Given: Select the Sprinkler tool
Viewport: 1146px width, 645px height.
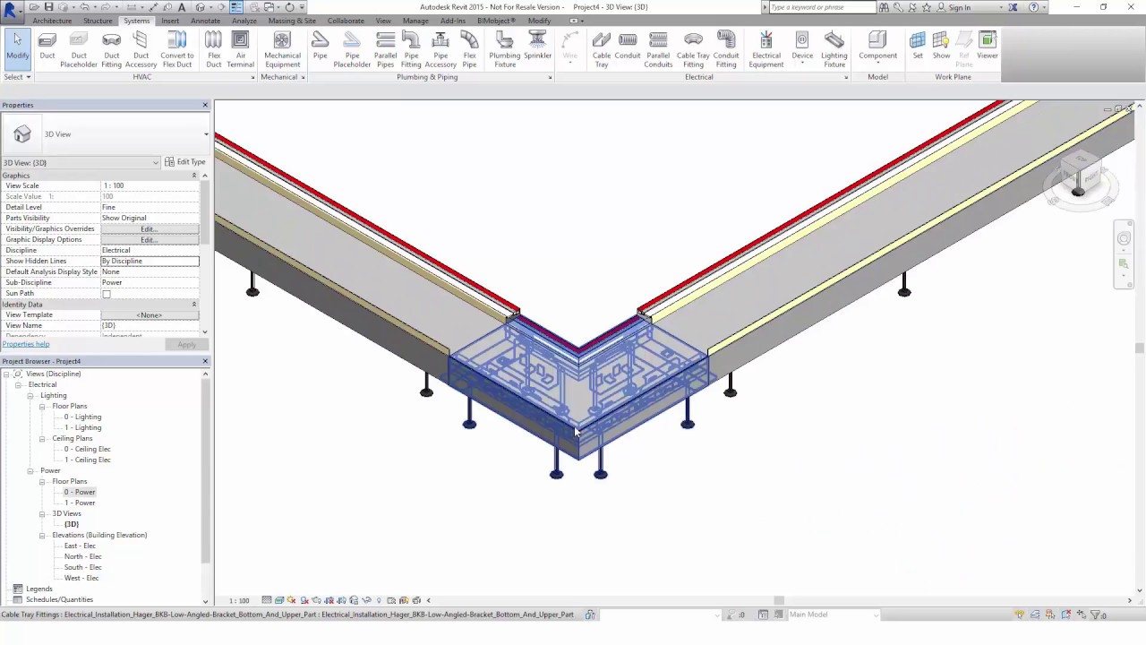Looking at the screenshot, I should click(x=537, y=48).
